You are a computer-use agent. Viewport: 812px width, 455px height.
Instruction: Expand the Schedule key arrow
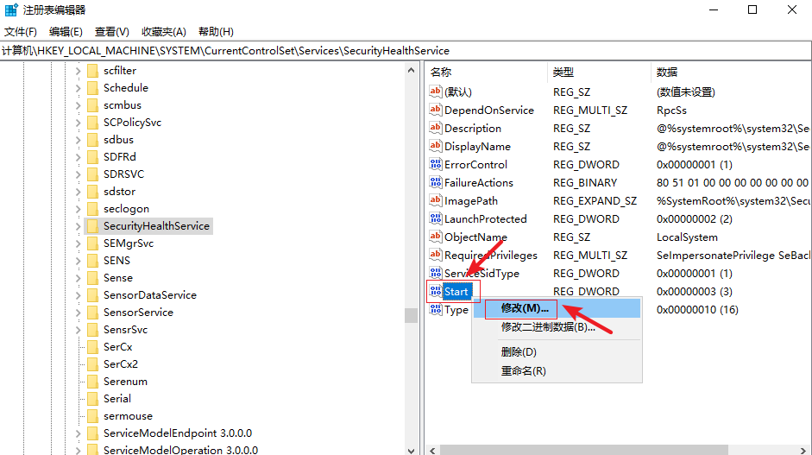point(79,88)
